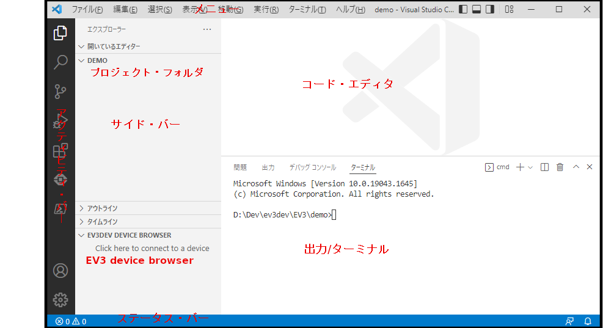This screenshot has width=603, height=328.
Task: Open the terminal launch profile dropdown arrow
Action: (530, 167)
